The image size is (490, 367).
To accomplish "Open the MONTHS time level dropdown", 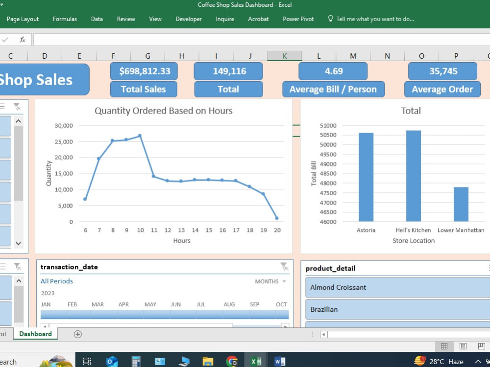I will (270, 281).
